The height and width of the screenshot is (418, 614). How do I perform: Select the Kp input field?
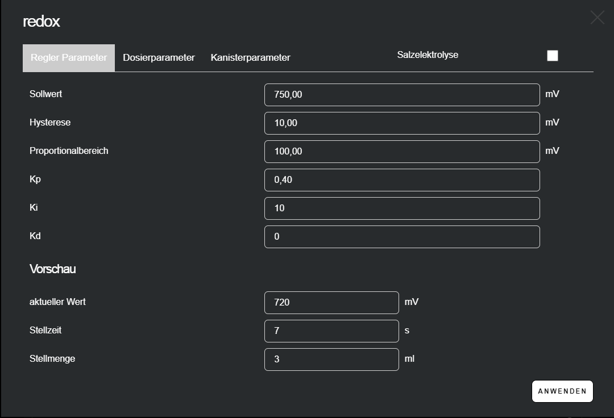point(401,180)
